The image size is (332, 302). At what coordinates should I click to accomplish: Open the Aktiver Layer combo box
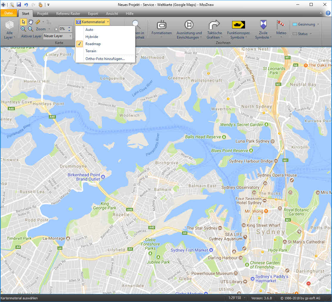57,36
